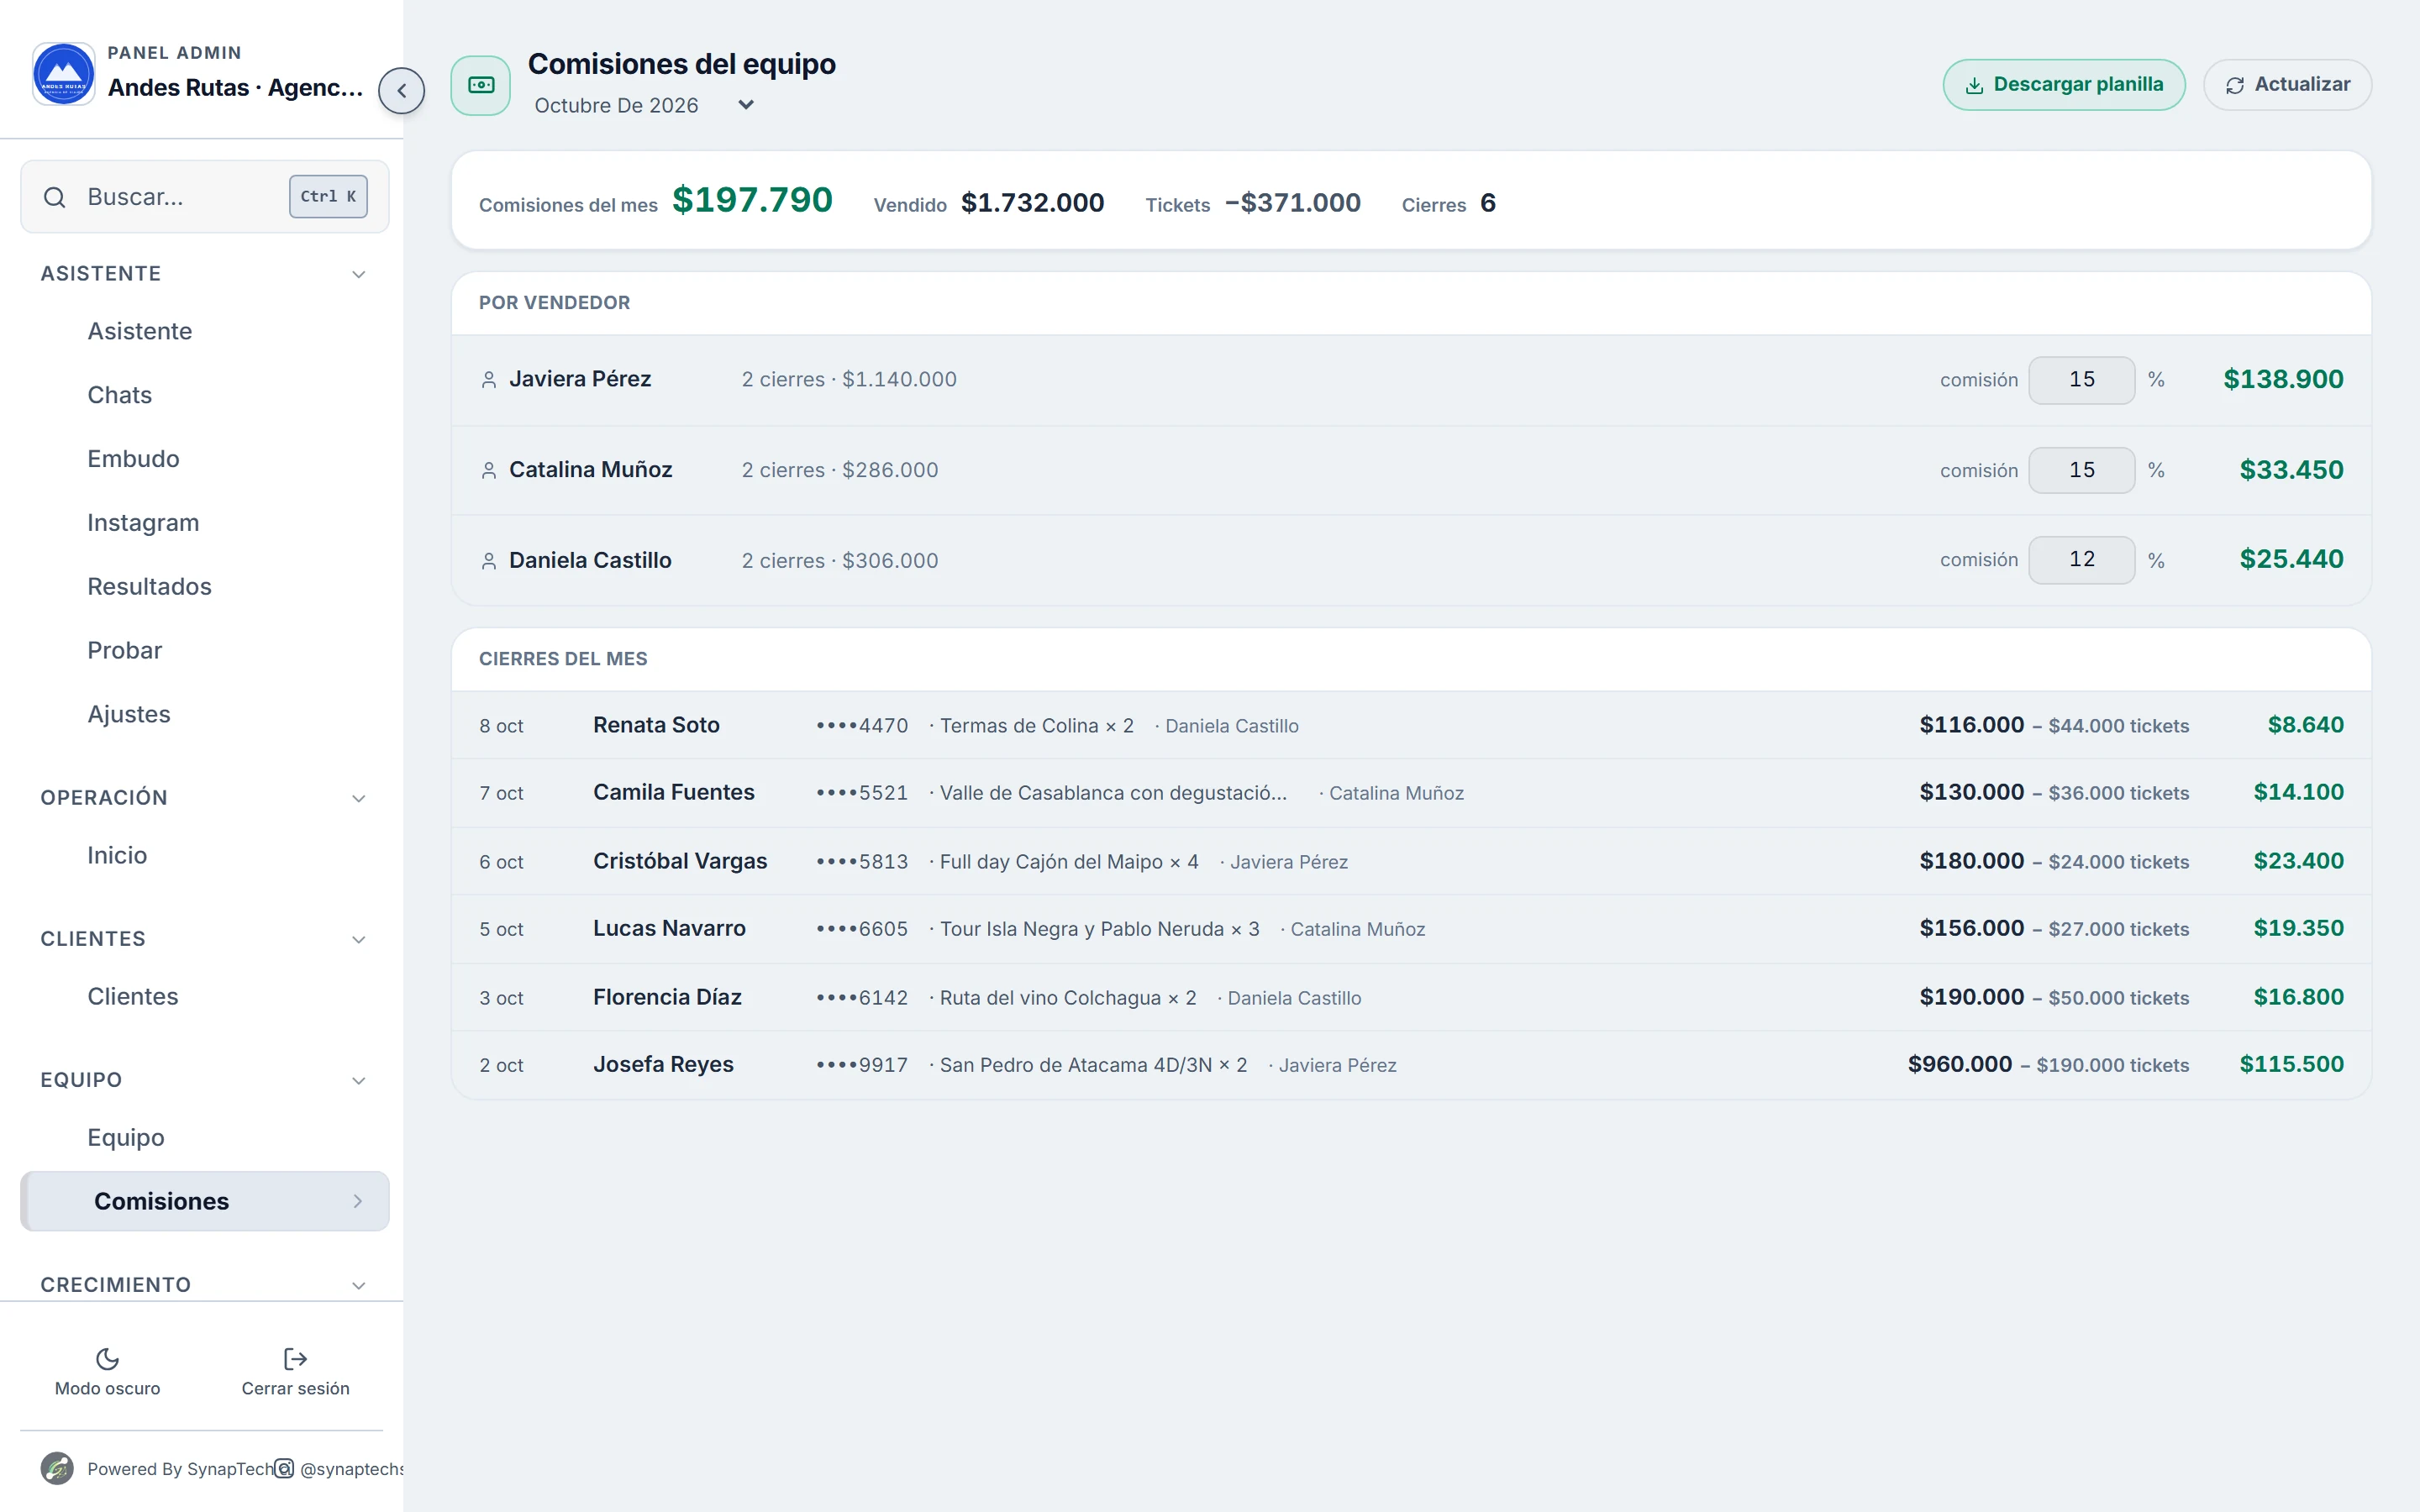Viewport: 2420px width, 1512px height.
Task: Click the Ctrl K shortcut badge
Action: tap(328, 196)
